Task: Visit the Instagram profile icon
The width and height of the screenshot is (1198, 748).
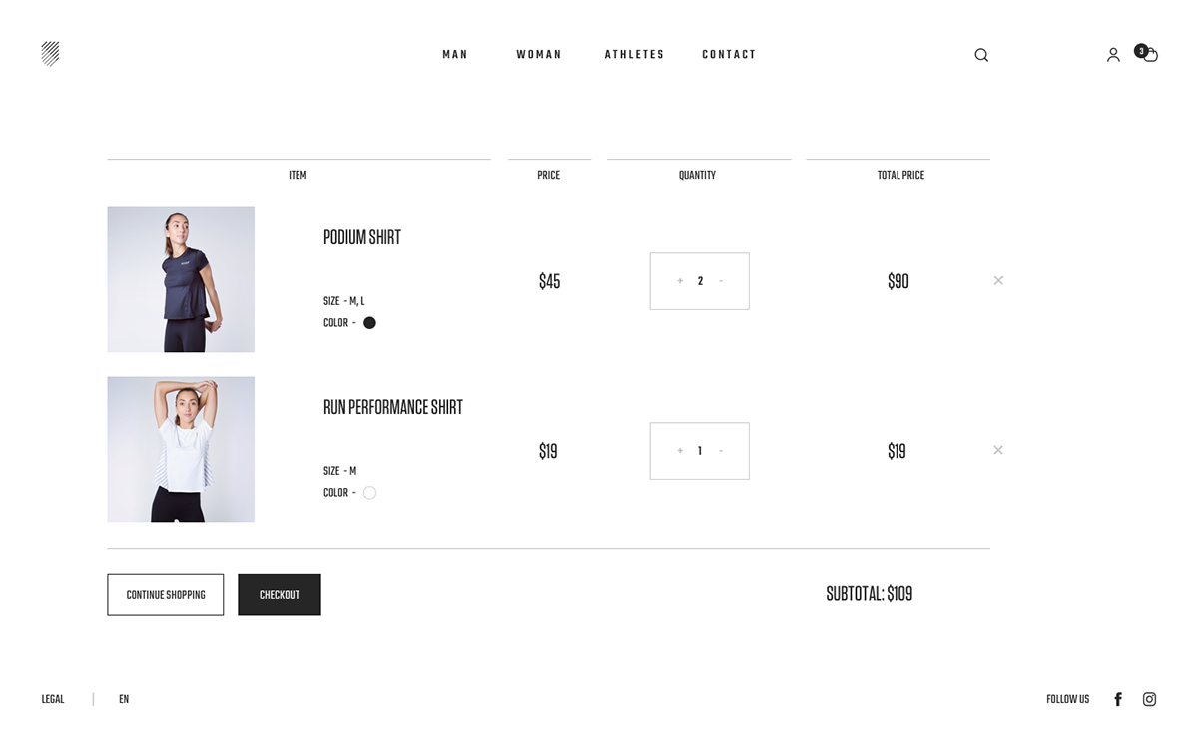Action: tap(1149, 699)
